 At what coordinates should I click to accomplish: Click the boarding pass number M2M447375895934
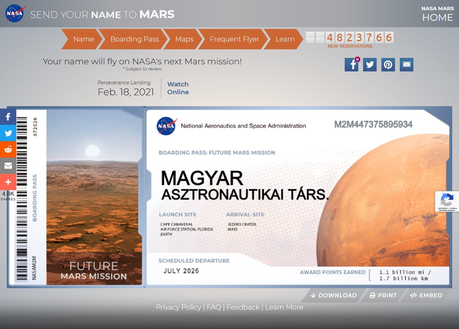[x=373, y=125]
